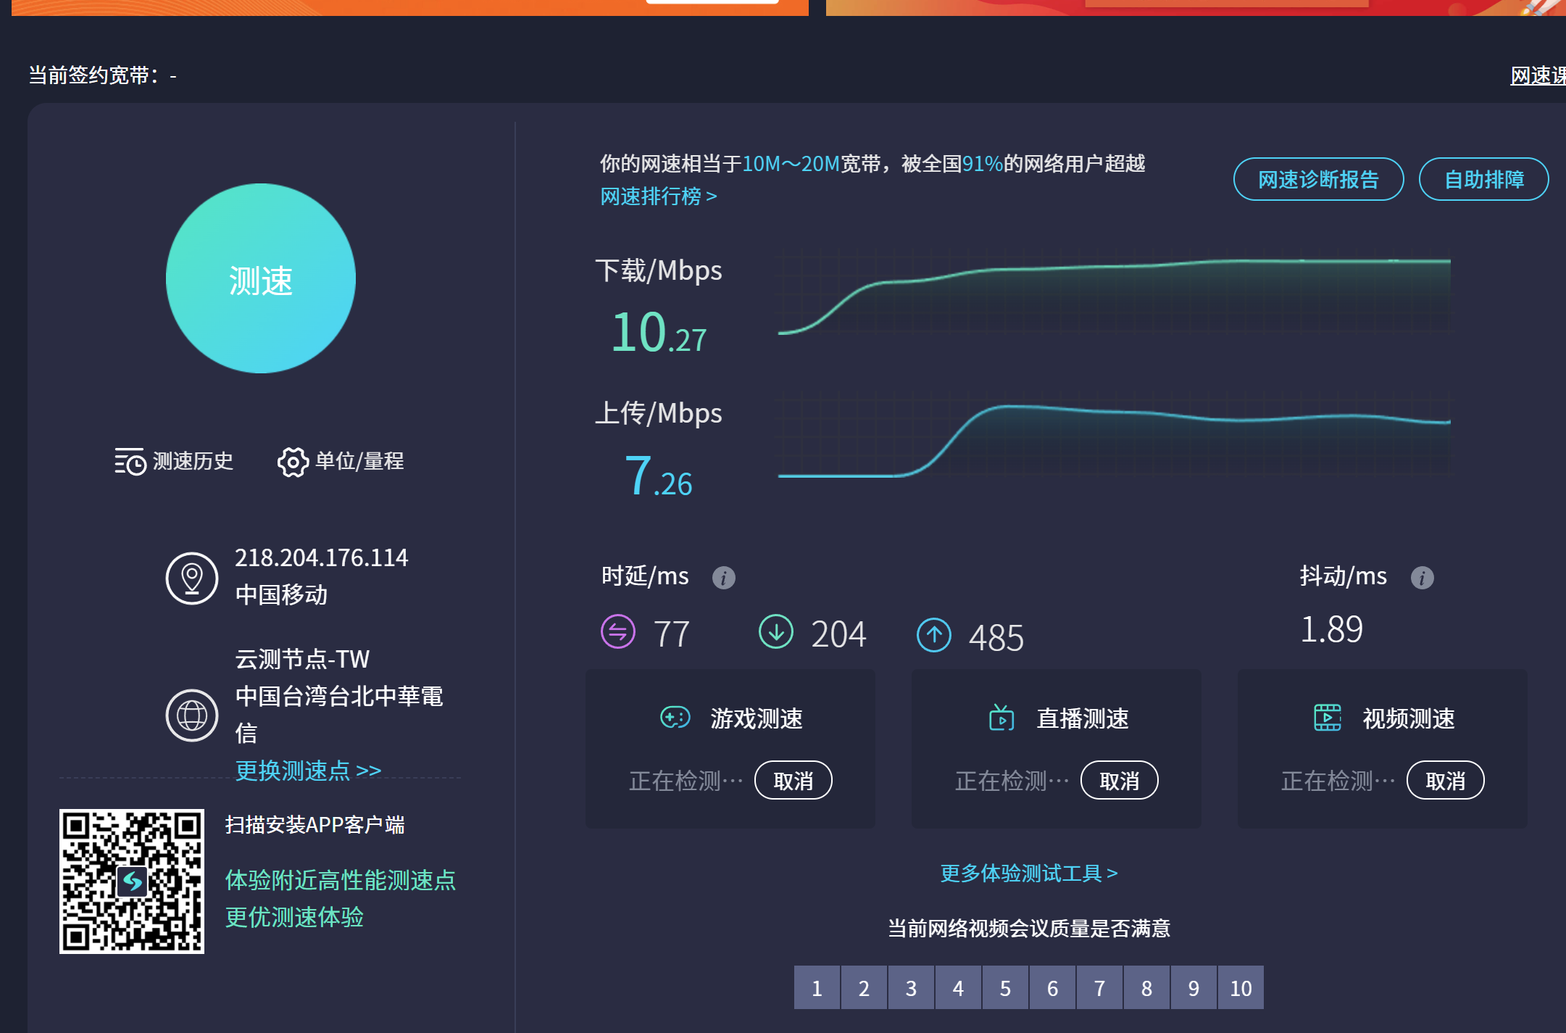Expand 更多体验测试工具 link
1566x1033 pixels.
tap(1028, 873)
